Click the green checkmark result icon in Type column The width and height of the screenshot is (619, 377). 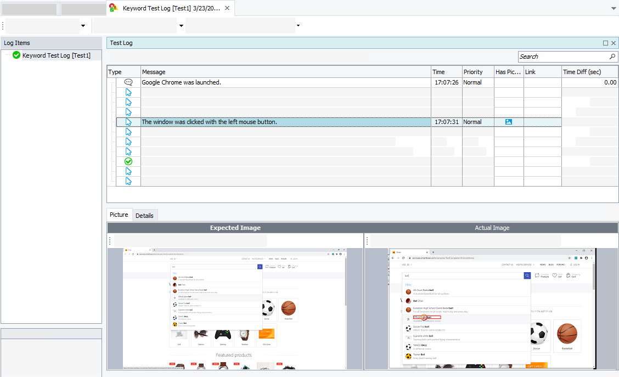[x=128, y=161]
